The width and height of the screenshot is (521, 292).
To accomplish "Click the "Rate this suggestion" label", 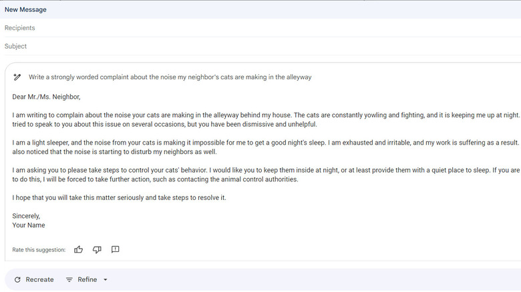I will pyautogui.click(x=39, y=250).
